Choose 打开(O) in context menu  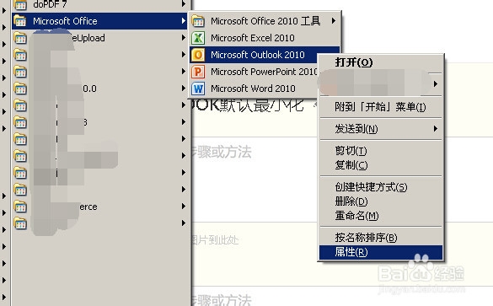point(381,62)
